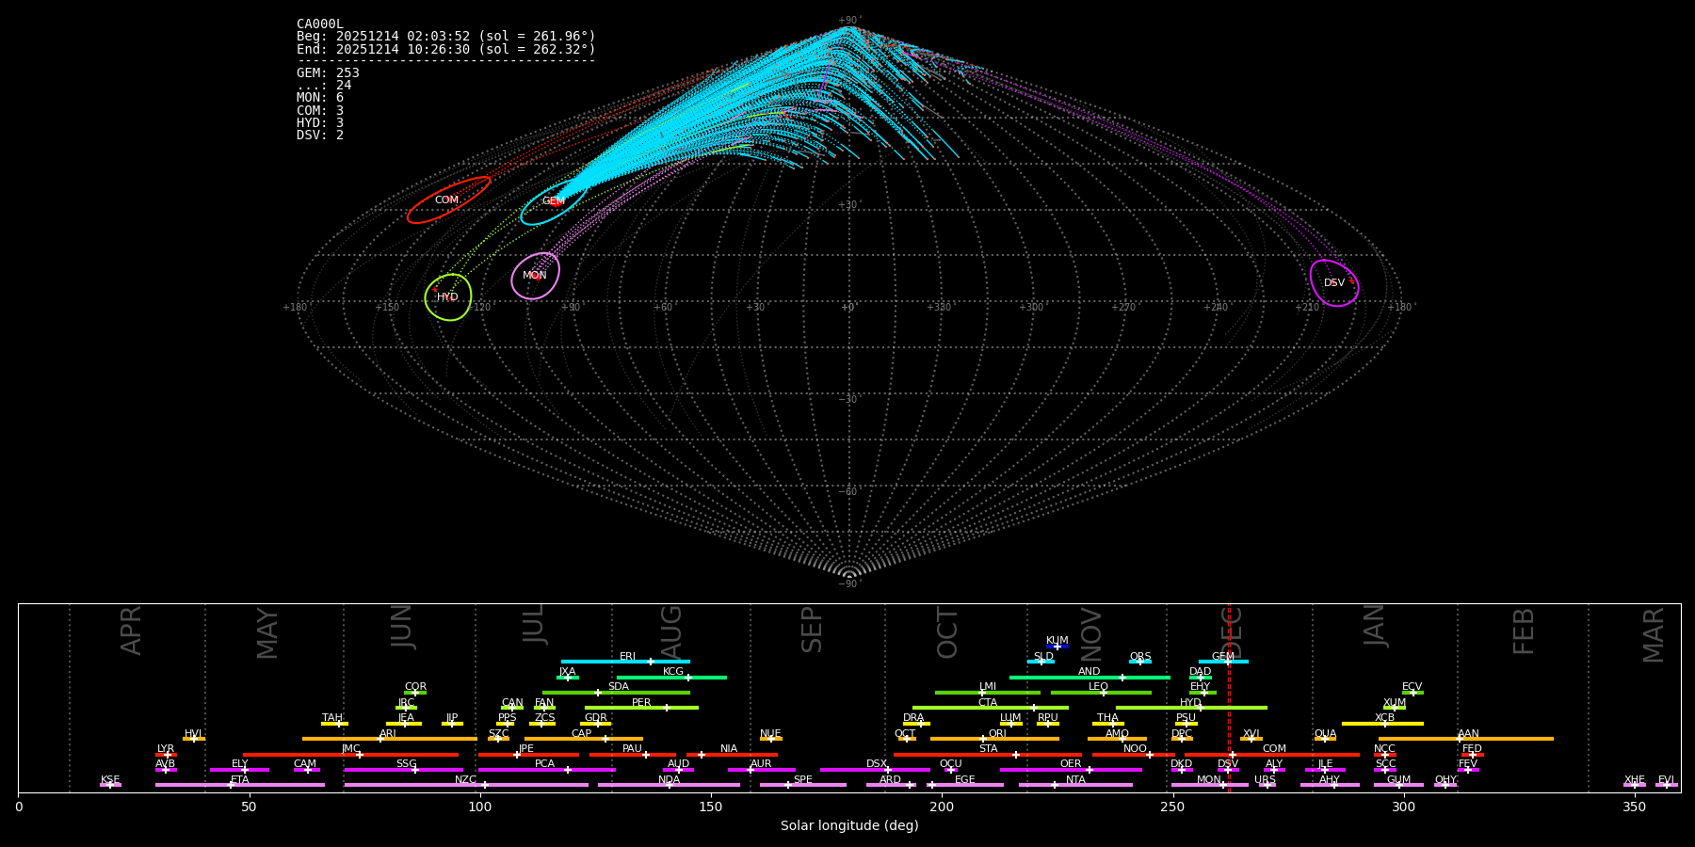The image size is (1695, 847).
Task: Select the XHE shower label on the timeline
Action: [1635, 780]
